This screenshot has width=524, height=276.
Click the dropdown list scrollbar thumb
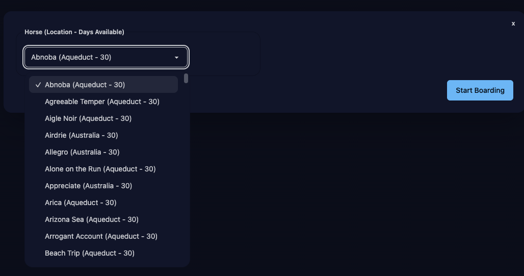point(186,78)
